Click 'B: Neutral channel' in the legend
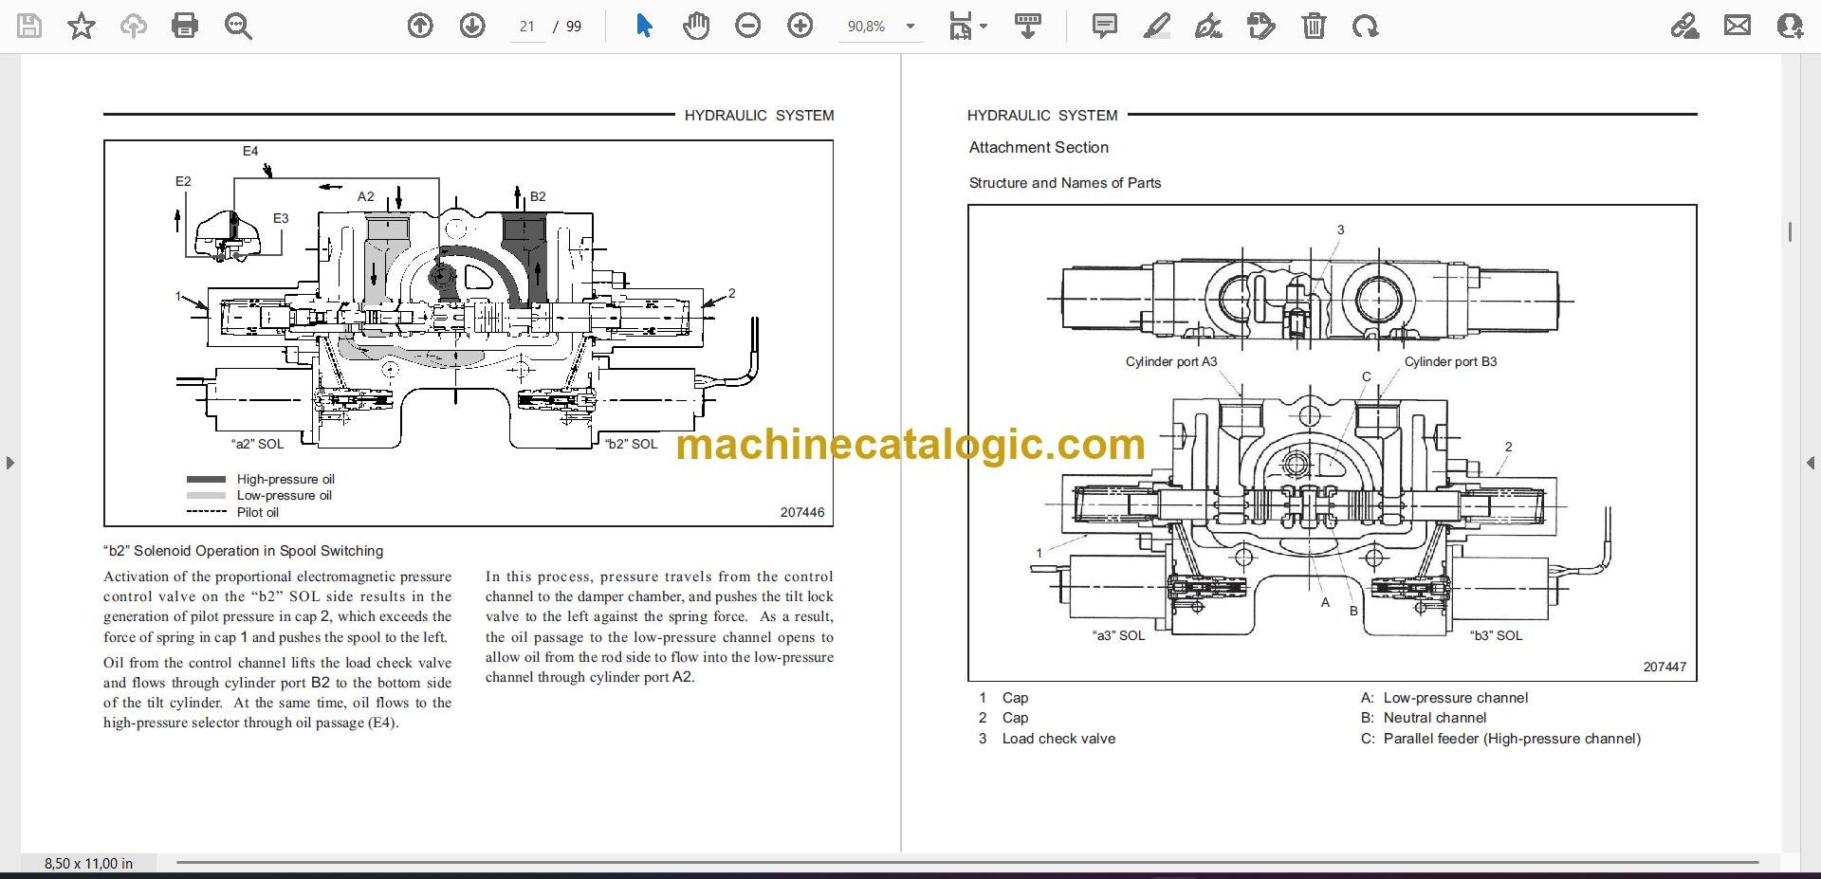 point(1424,718)
